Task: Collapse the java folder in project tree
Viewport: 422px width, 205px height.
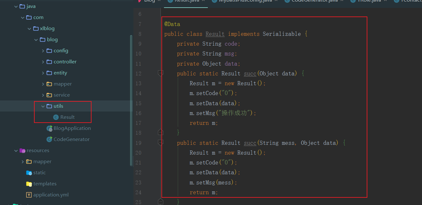Action: coord(15,6)
